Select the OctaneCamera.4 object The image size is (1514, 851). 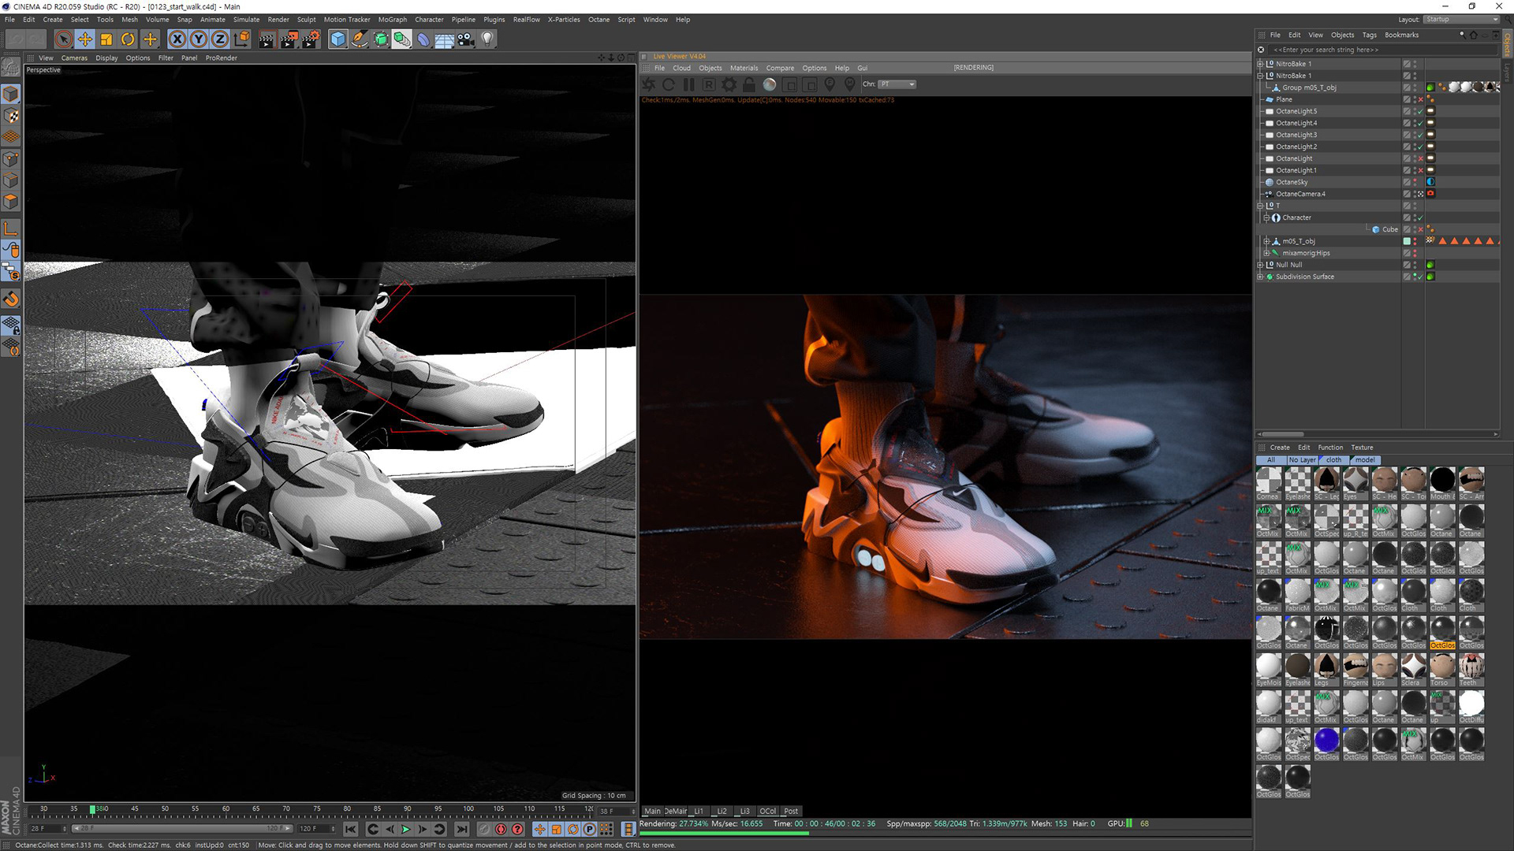click(x=1300, y=194)
